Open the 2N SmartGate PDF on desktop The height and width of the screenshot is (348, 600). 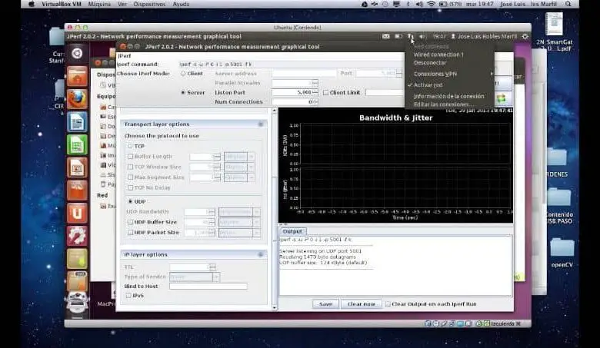[555, 32]
